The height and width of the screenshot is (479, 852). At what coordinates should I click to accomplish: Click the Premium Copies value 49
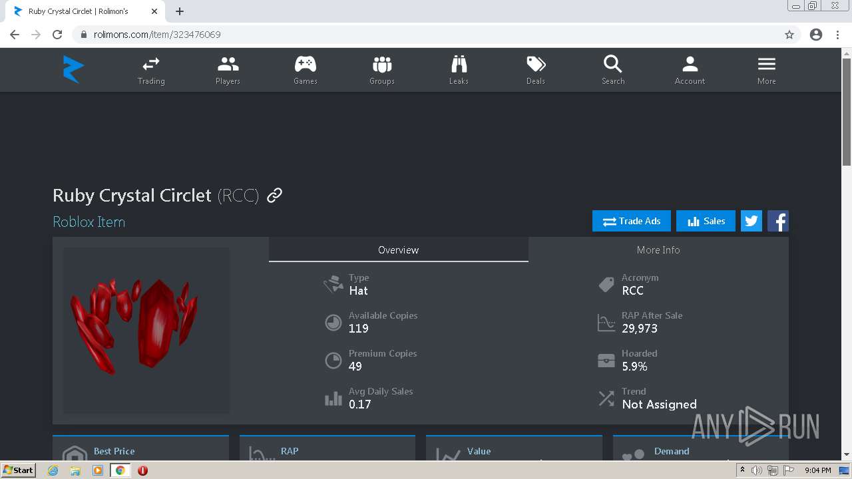tap(355, 367)
